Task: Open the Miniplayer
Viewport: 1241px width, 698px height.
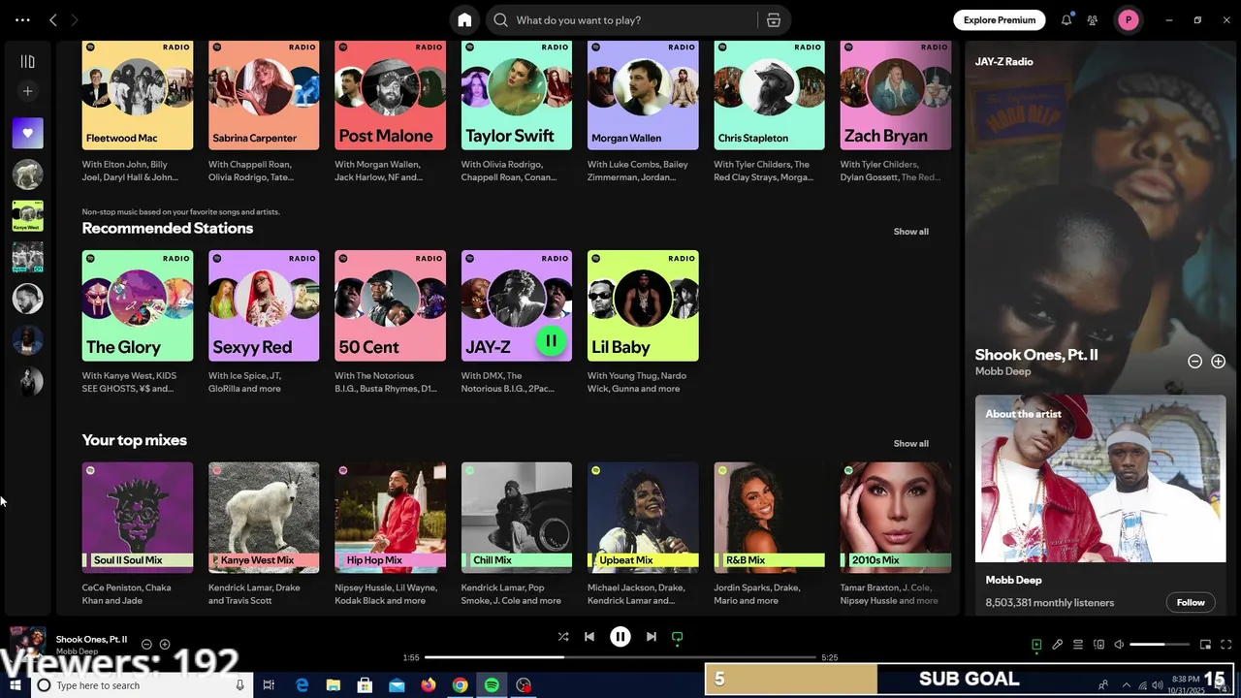Action: 1206,645
